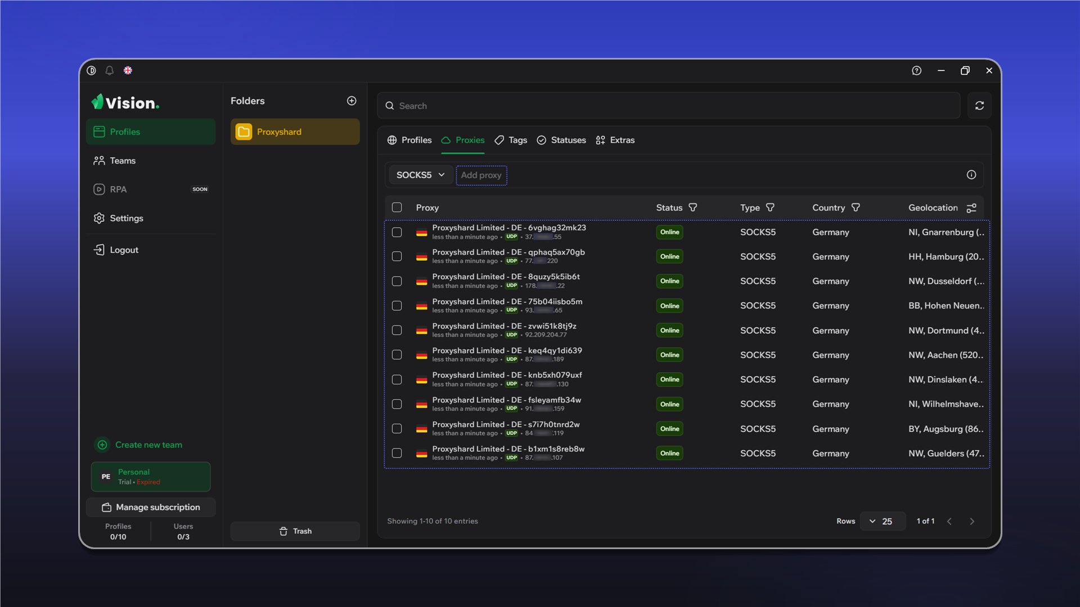Screen dimensions: 1080x607
Task: Click the Vision logo
Action: pyautogui.click(x=125, y=102)
